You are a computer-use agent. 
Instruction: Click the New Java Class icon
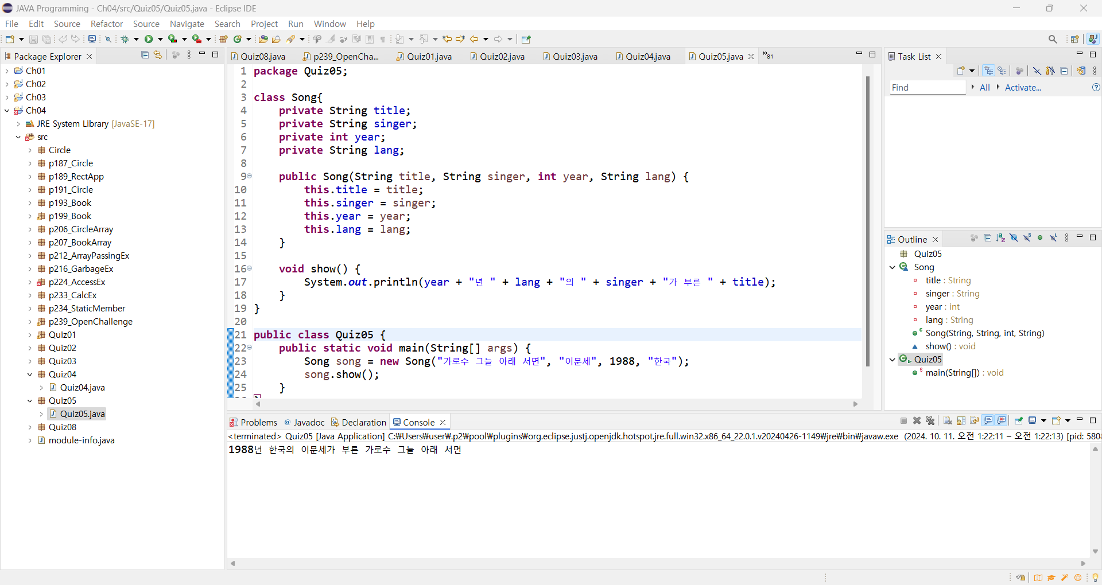click(237, 39)
